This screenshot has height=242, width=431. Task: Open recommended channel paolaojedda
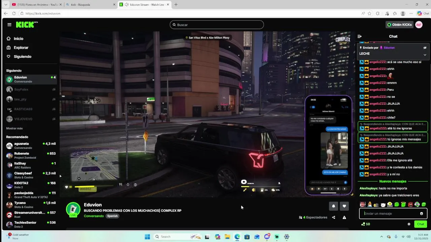pyautogui.click(x=31, y=195)
